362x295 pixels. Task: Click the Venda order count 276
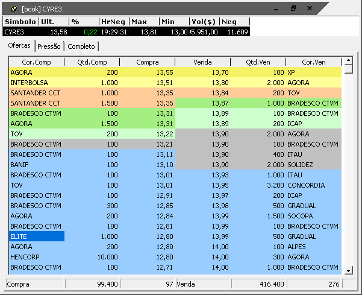point(314,284)
